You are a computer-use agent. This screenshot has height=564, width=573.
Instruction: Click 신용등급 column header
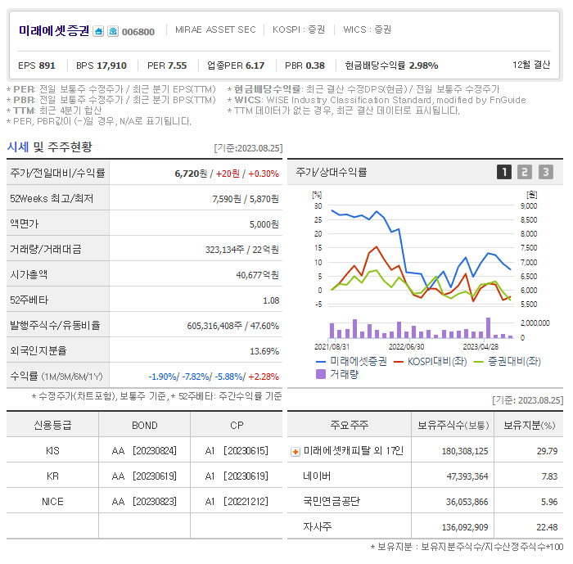coord(52,425)
